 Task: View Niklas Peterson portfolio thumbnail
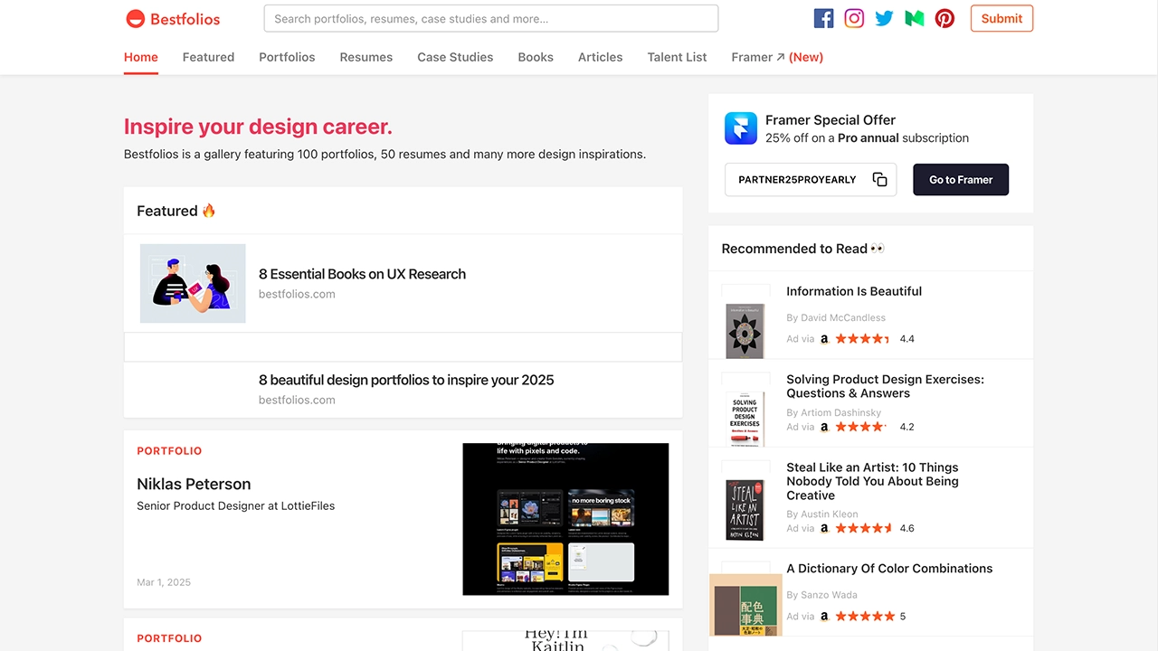tap(565, 519)
